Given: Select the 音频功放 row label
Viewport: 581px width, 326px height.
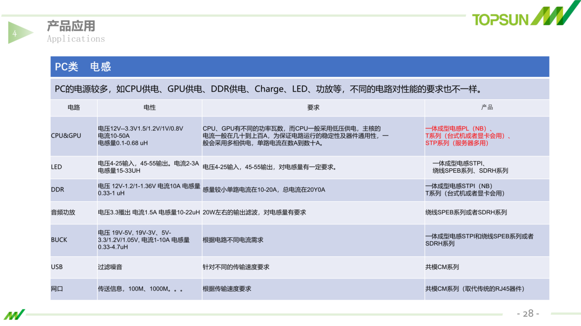Looking at the screenshot, I should 63,212.
